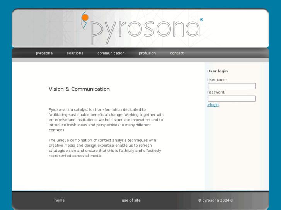Click the Vision & Communication heading

[79, 89]
